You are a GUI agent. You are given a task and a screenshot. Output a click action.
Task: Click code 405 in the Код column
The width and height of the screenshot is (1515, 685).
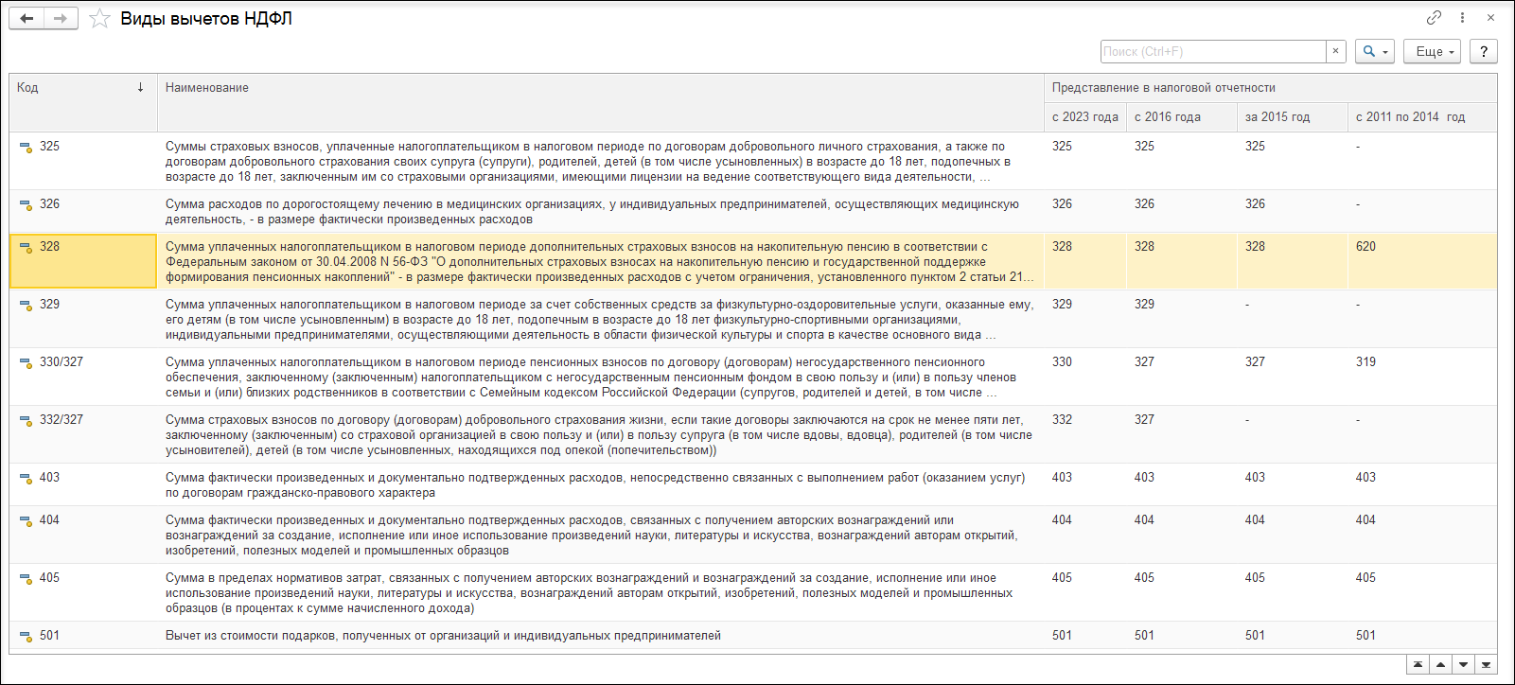click(49, 578)
